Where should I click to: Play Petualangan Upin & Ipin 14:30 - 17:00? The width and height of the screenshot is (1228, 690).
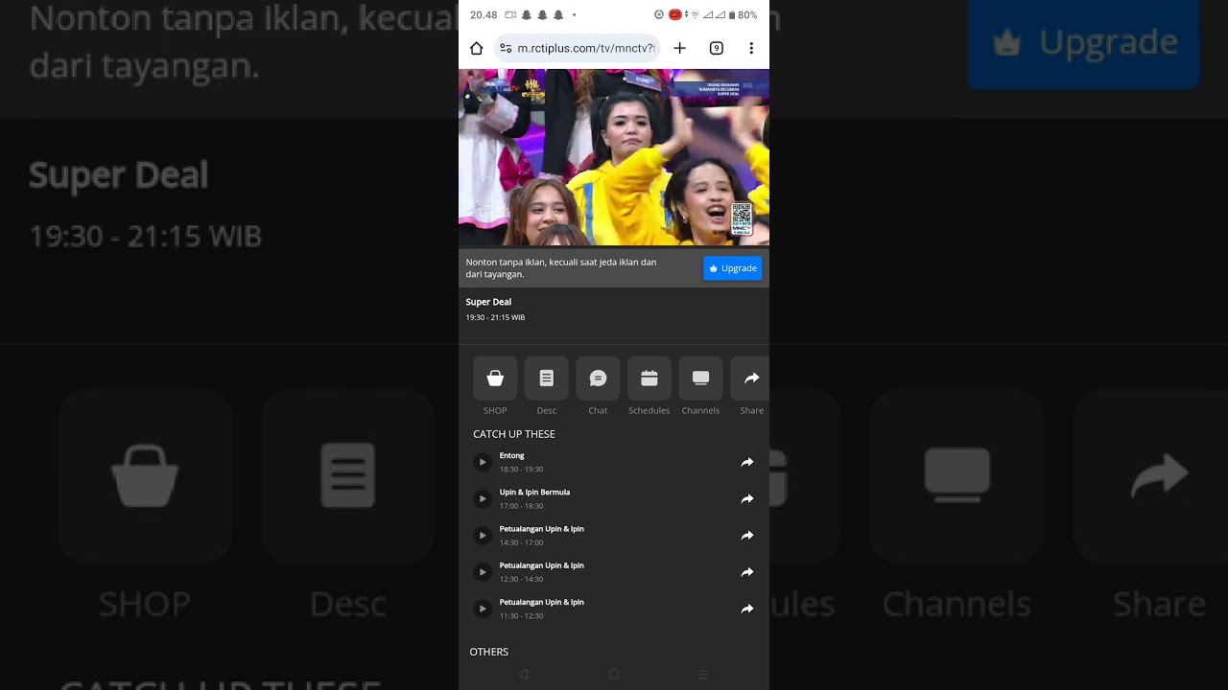click(483, 535)
